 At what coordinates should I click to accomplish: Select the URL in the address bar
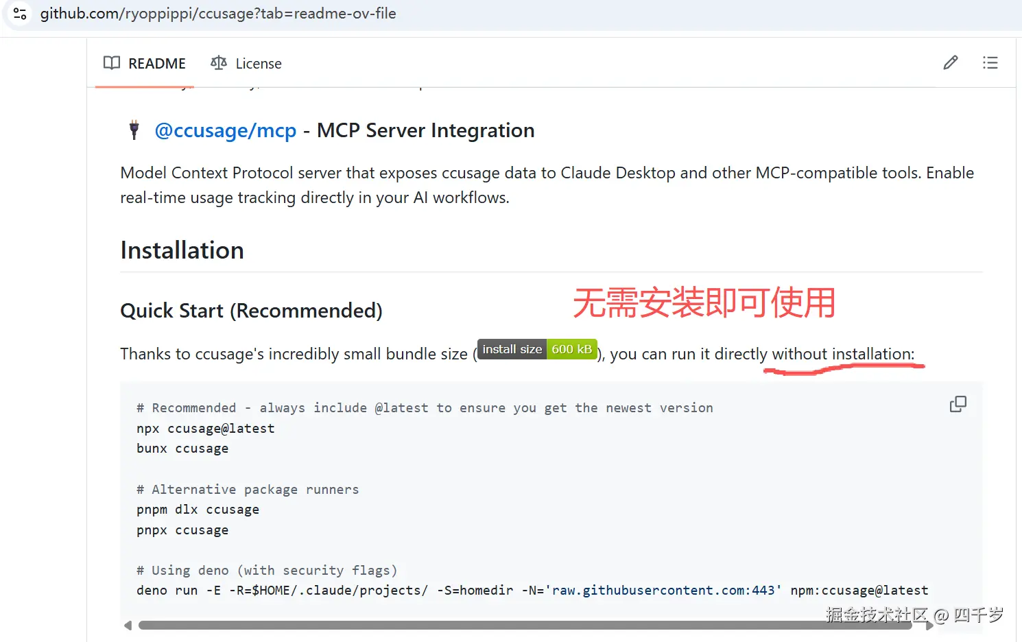pyautogui.click(x=218, y=13)
